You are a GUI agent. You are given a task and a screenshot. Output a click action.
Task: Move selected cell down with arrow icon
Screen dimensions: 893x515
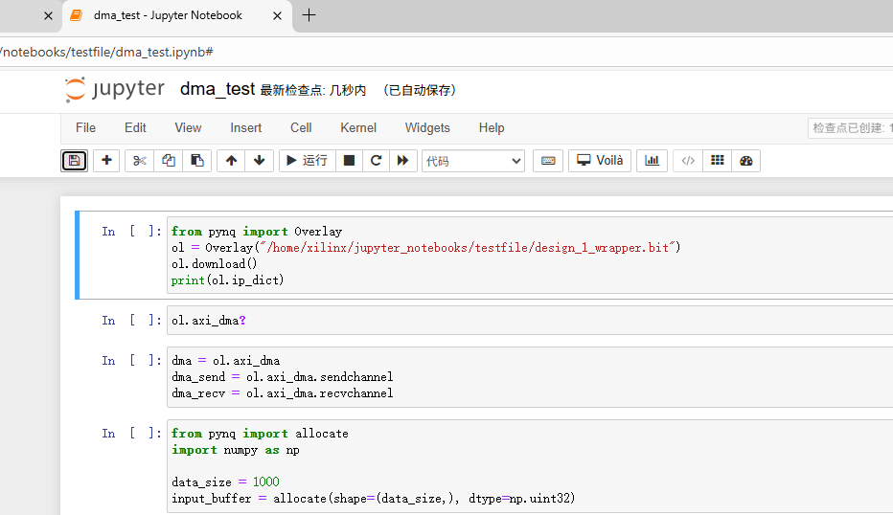click(259, 161)
